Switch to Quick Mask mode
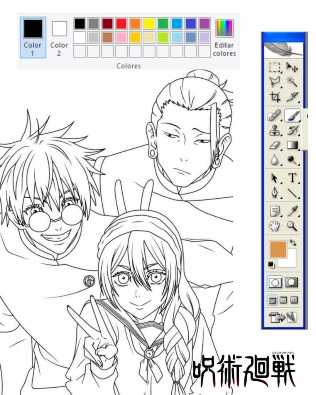 pyautogui.click(x=292, y=282)
